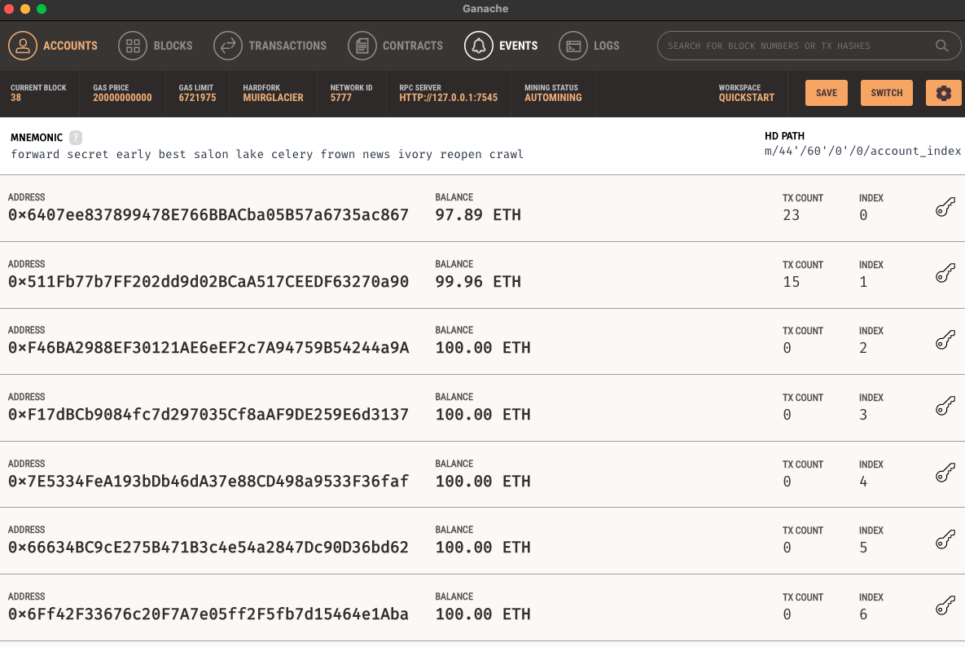The width and height of the screenshot is (965, 647).
Task: Click the search magnifier icon
Action: click(941, 46)
